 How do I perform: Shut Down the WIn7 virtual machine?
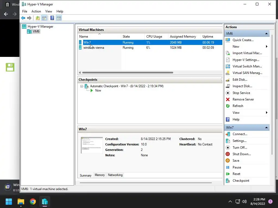pyautogui.click(x=242, y=154)
